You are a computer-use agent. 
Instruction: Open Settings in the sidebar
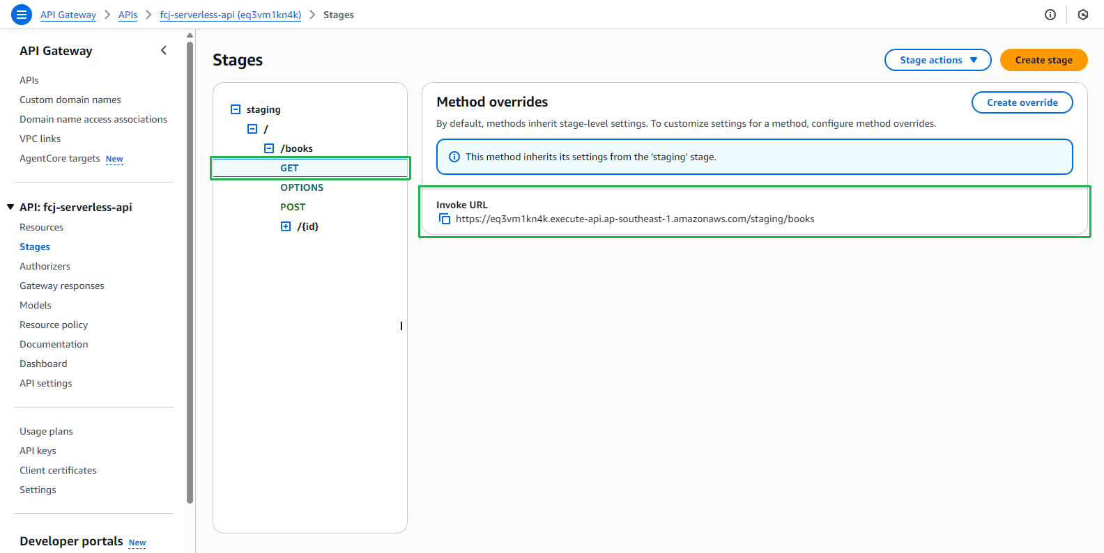click(38, 490)
